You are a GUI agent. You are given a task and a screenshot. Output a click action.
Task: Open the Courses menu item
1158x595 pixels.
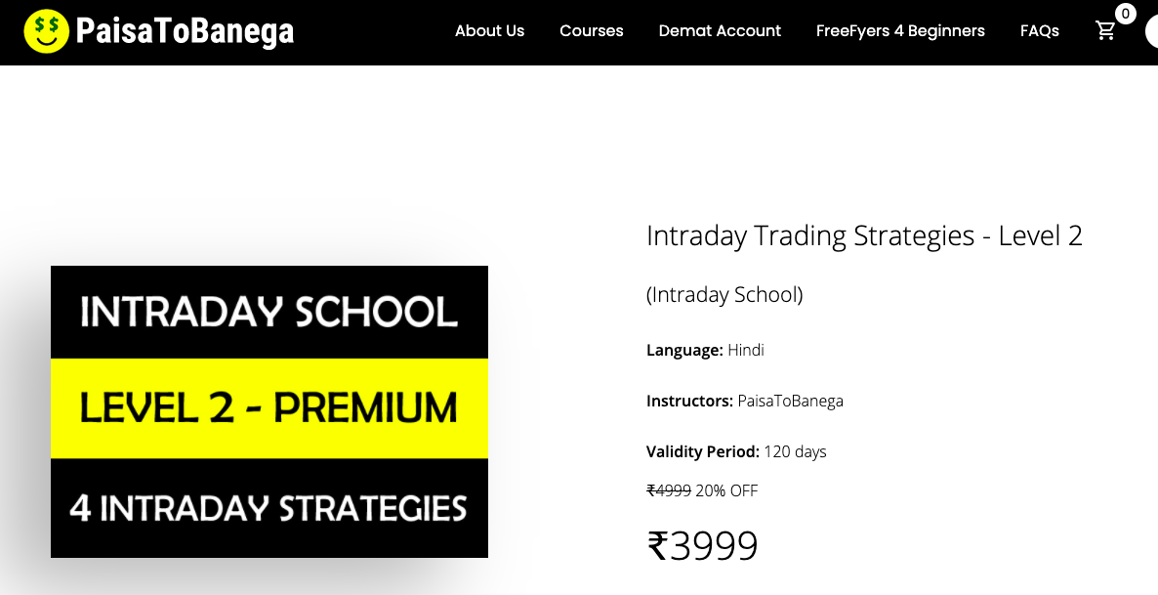pos(591,30)
